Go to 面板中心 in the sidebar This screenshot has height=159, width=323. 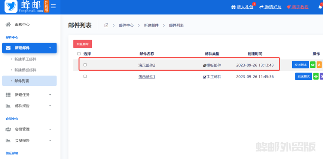click(22, 24)
